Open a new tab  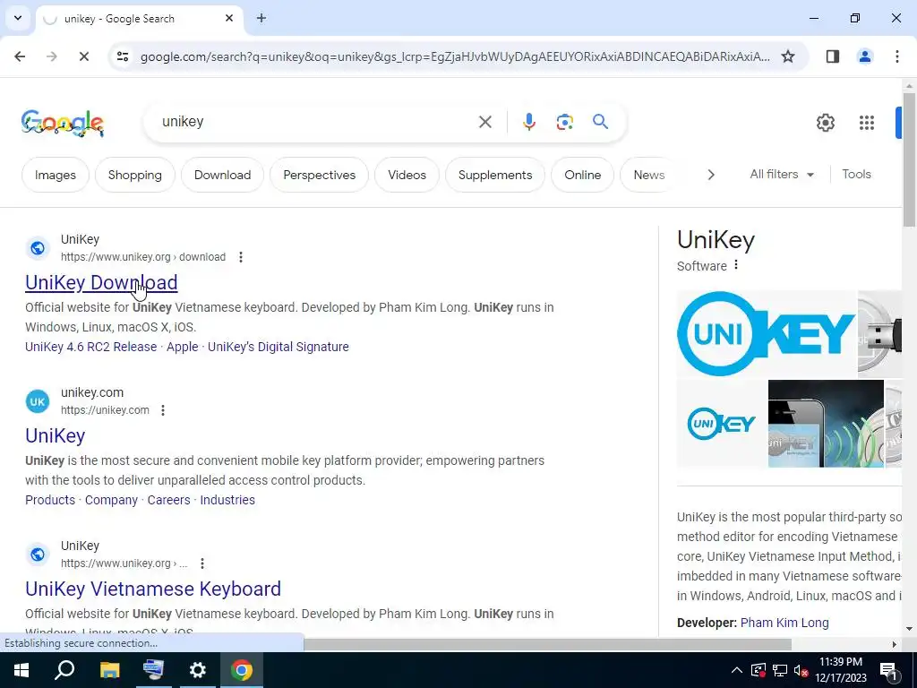261,19
